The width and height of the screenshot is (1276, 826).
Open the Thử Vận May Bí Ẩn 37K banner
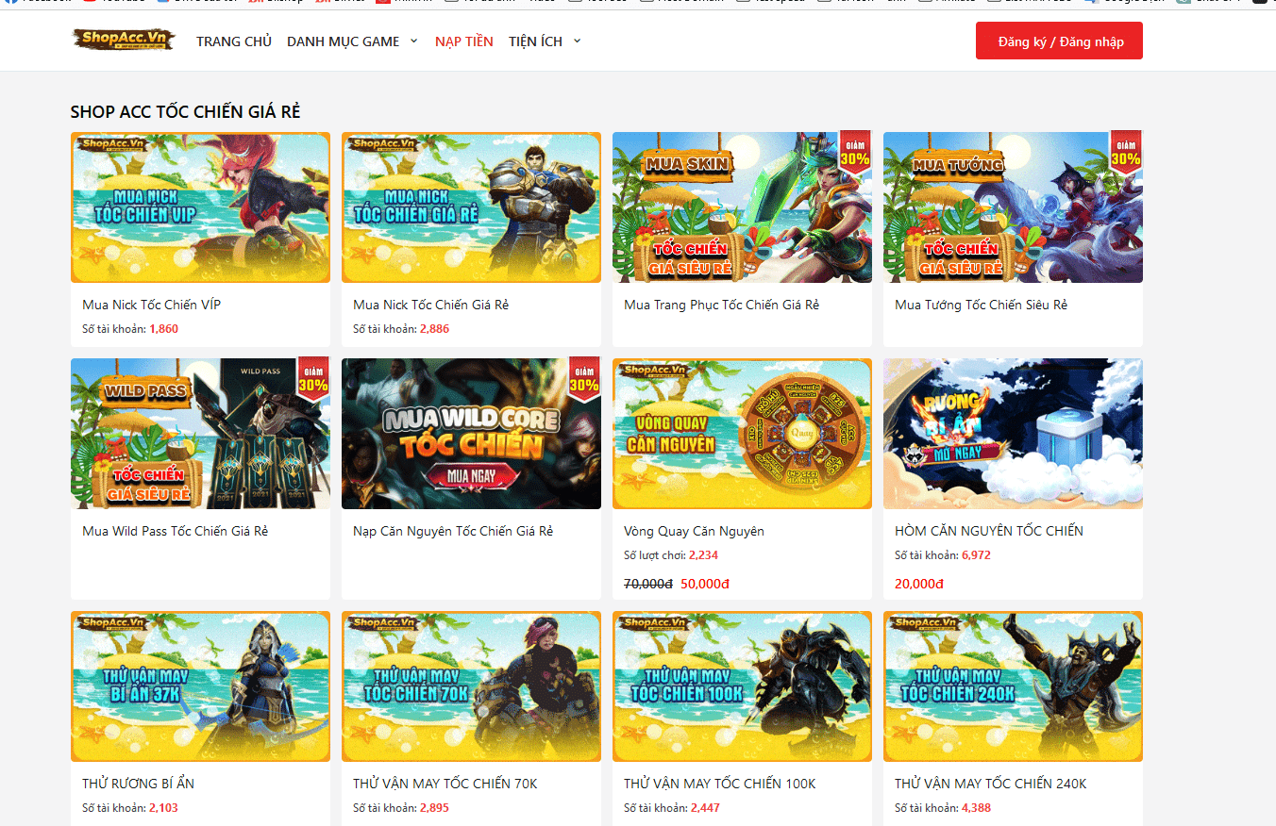pyautogui.click(x=200, y=686)
